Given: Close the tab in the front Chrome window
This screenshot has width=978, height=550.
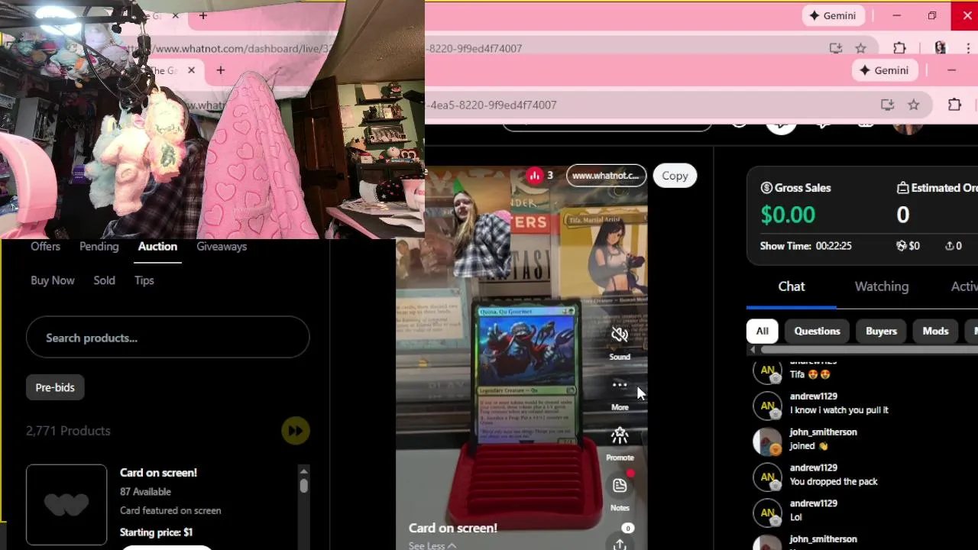Looking at the screenshot, I should click(x=191, y=70).
